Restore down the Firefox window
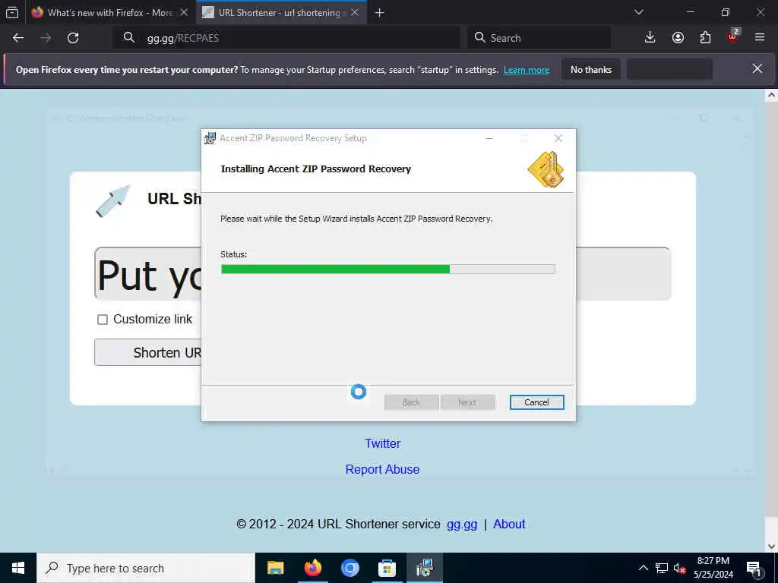Image resolution: width=778 pixels, height=583 pixels. (x=726, y=12)
